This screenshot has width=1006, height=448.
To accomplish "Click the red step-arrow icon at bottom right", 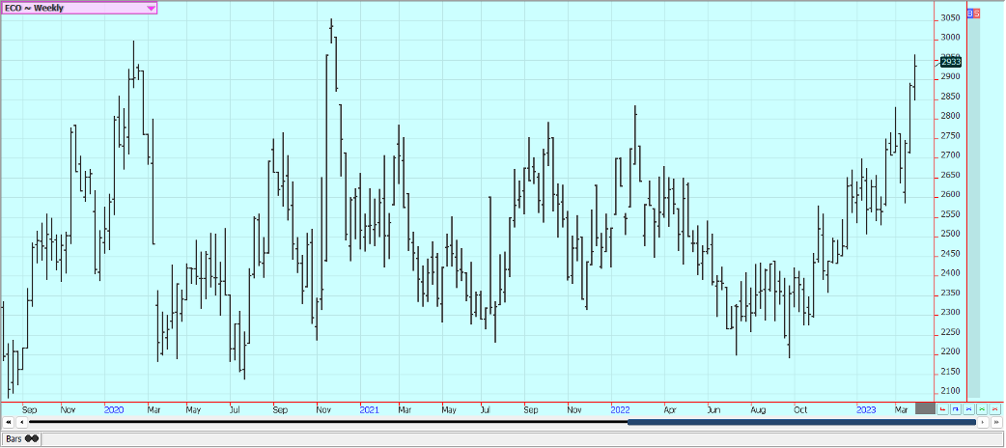I will pos(942,409).
